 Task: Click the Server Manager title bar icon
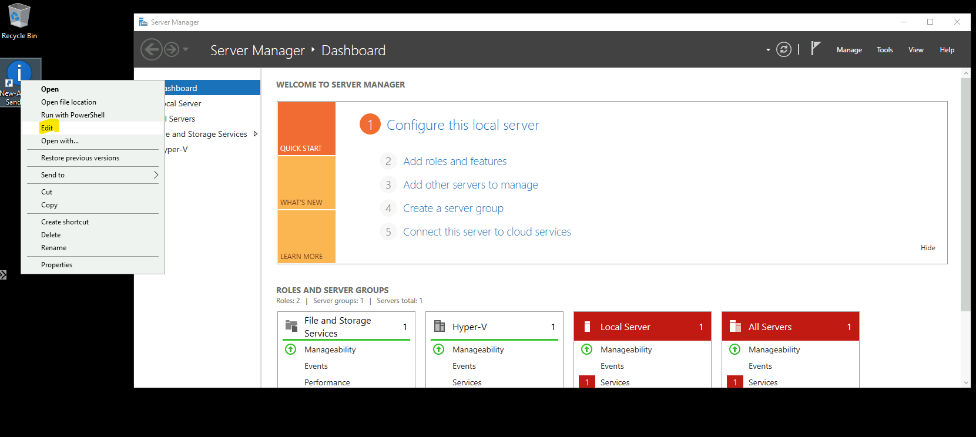(143, 22)
